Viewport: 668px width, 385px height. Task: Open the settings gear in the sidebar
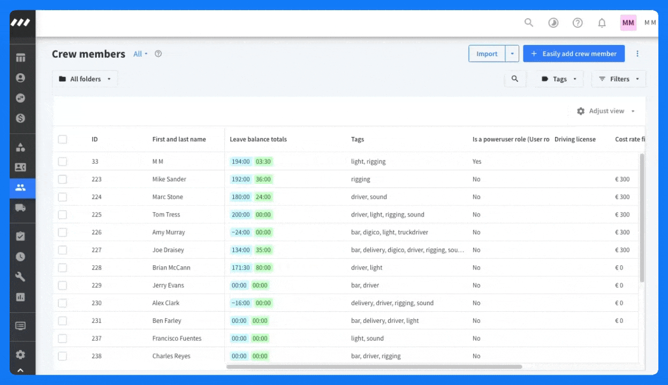coord(20,355)
